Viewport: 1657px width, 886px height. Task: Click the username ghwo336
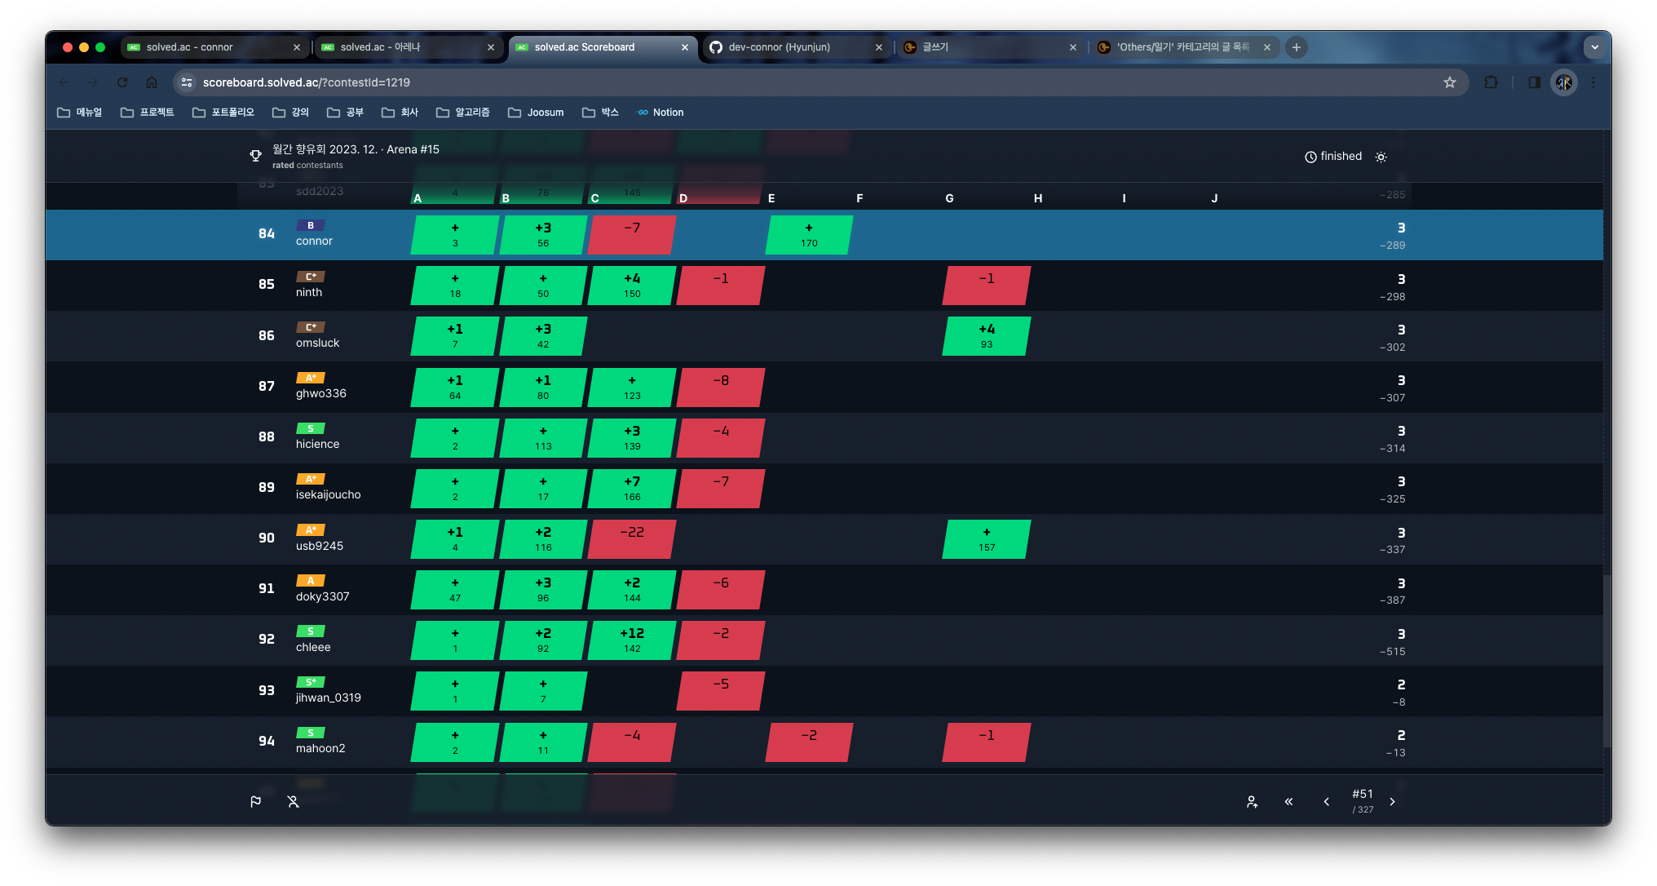320,393
